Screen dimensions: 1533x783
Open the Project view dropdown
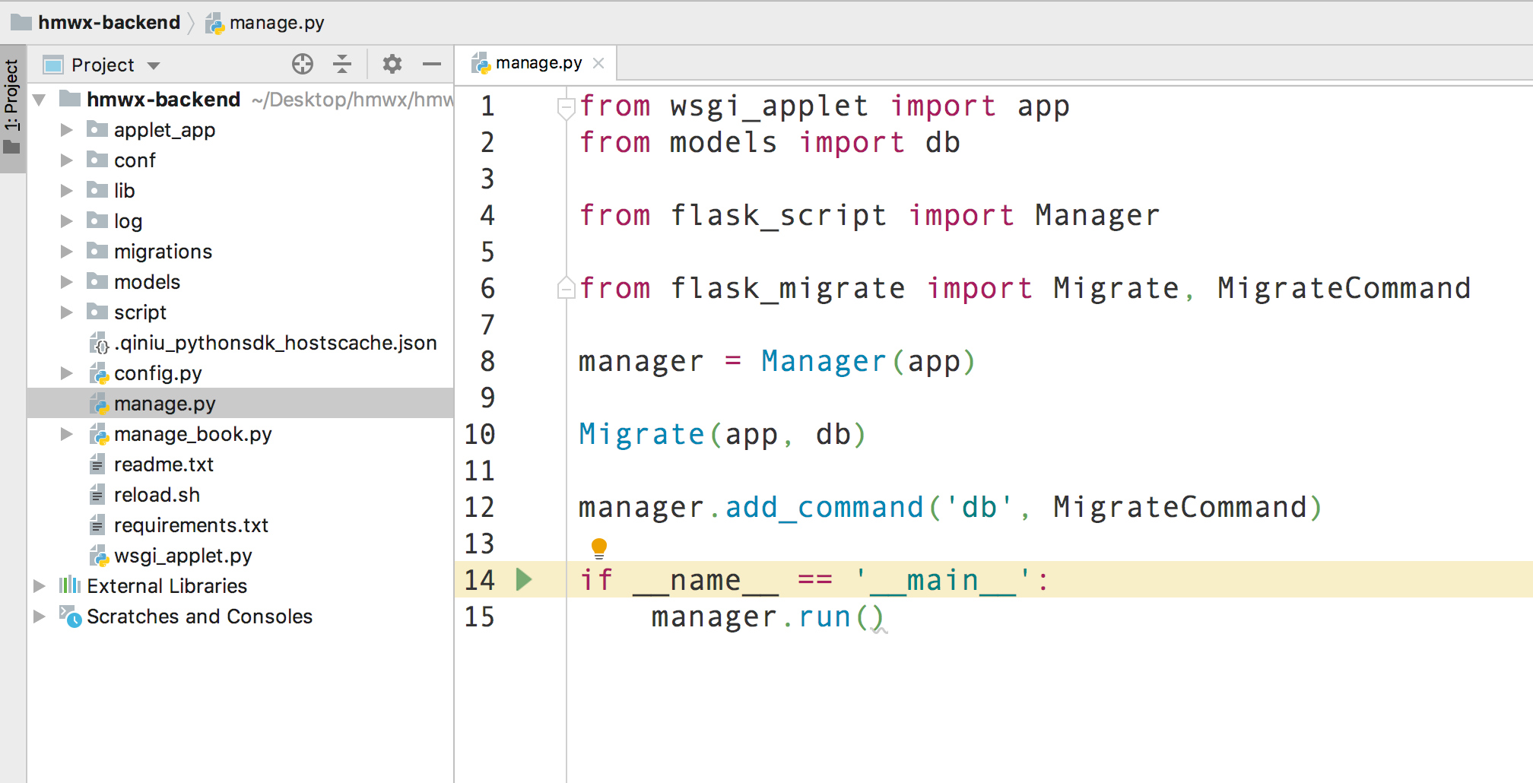click(x=154, y=65)
